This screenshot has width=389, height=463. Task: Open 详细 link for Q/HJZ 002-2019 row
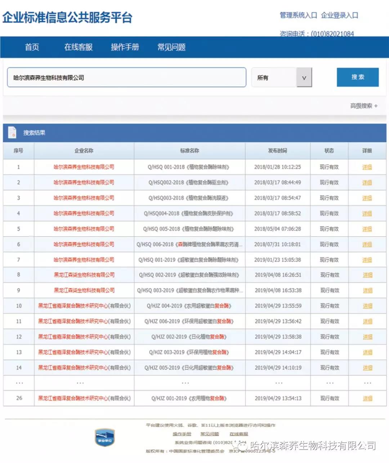click(367, 337)
